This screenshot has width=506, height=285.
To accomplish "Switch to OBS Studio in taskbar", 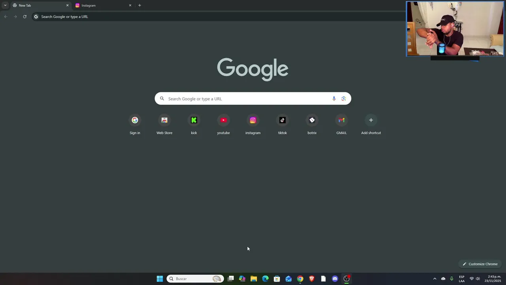I will 346,279.
